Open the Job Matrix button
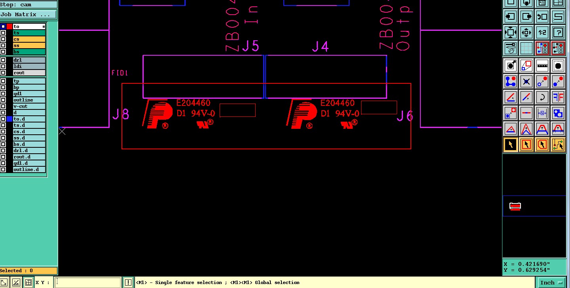Viewport: 570px width, 288px height. coord(28,15)
